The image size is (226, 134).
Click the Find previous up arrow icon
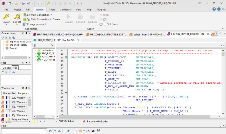(59, 131)
